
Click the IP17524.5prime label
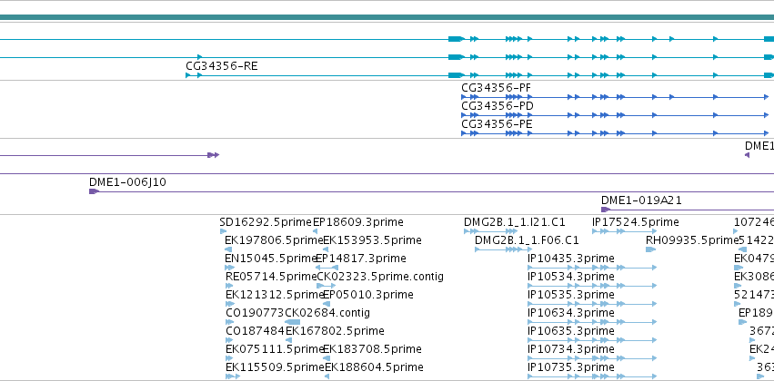pos(635,222)
